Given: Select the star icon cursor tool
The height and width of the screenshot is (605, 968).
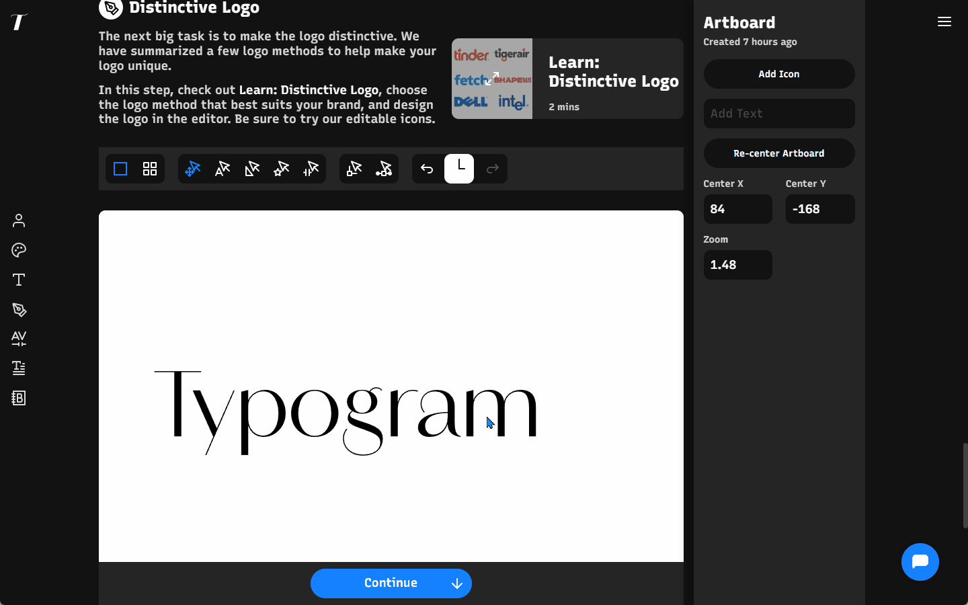Looking at the screenshot, I should [282, 169].
